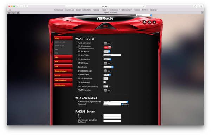Open the Safari share menu
Screen dimensions: 211x135
[195, 6]
